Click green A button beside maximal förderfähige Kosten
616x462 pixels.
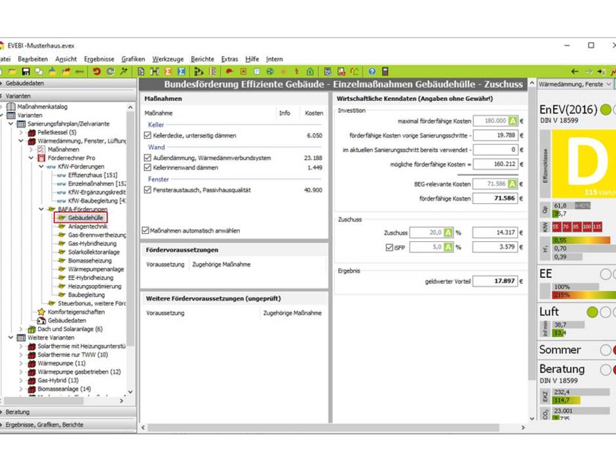click(x=513, y=121)
